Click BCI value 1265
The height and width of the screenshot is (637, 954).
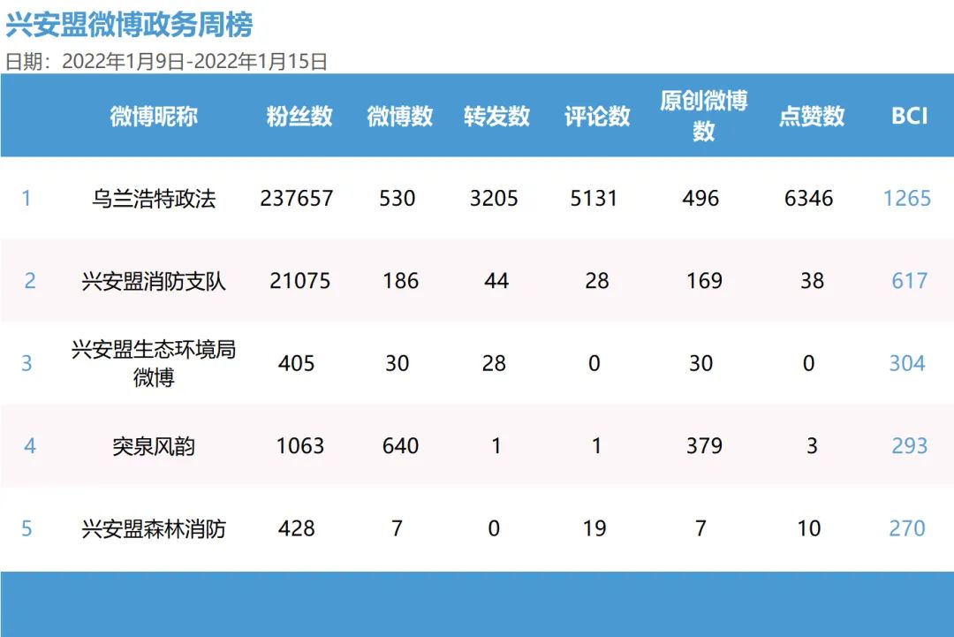(x=906, y=198)
